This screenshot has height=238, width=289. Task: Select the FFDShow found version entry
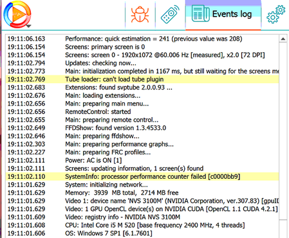pos(142,128)
